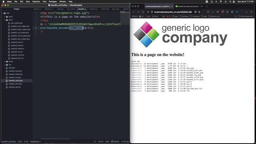This screenshot has height=144, width=256.
Task: Open a new browser tab
Action: click(207, 6)
